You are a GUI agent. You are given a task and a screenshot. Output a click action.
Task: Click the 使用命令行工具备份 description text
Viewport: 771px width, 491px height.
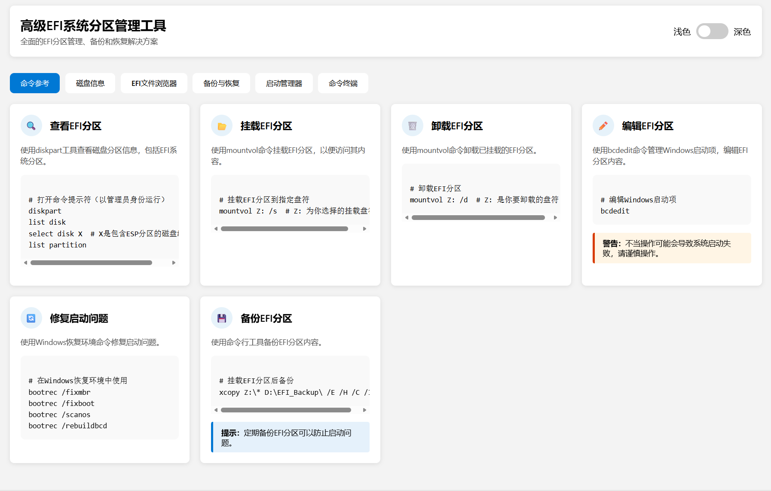[x=267, y=342]
